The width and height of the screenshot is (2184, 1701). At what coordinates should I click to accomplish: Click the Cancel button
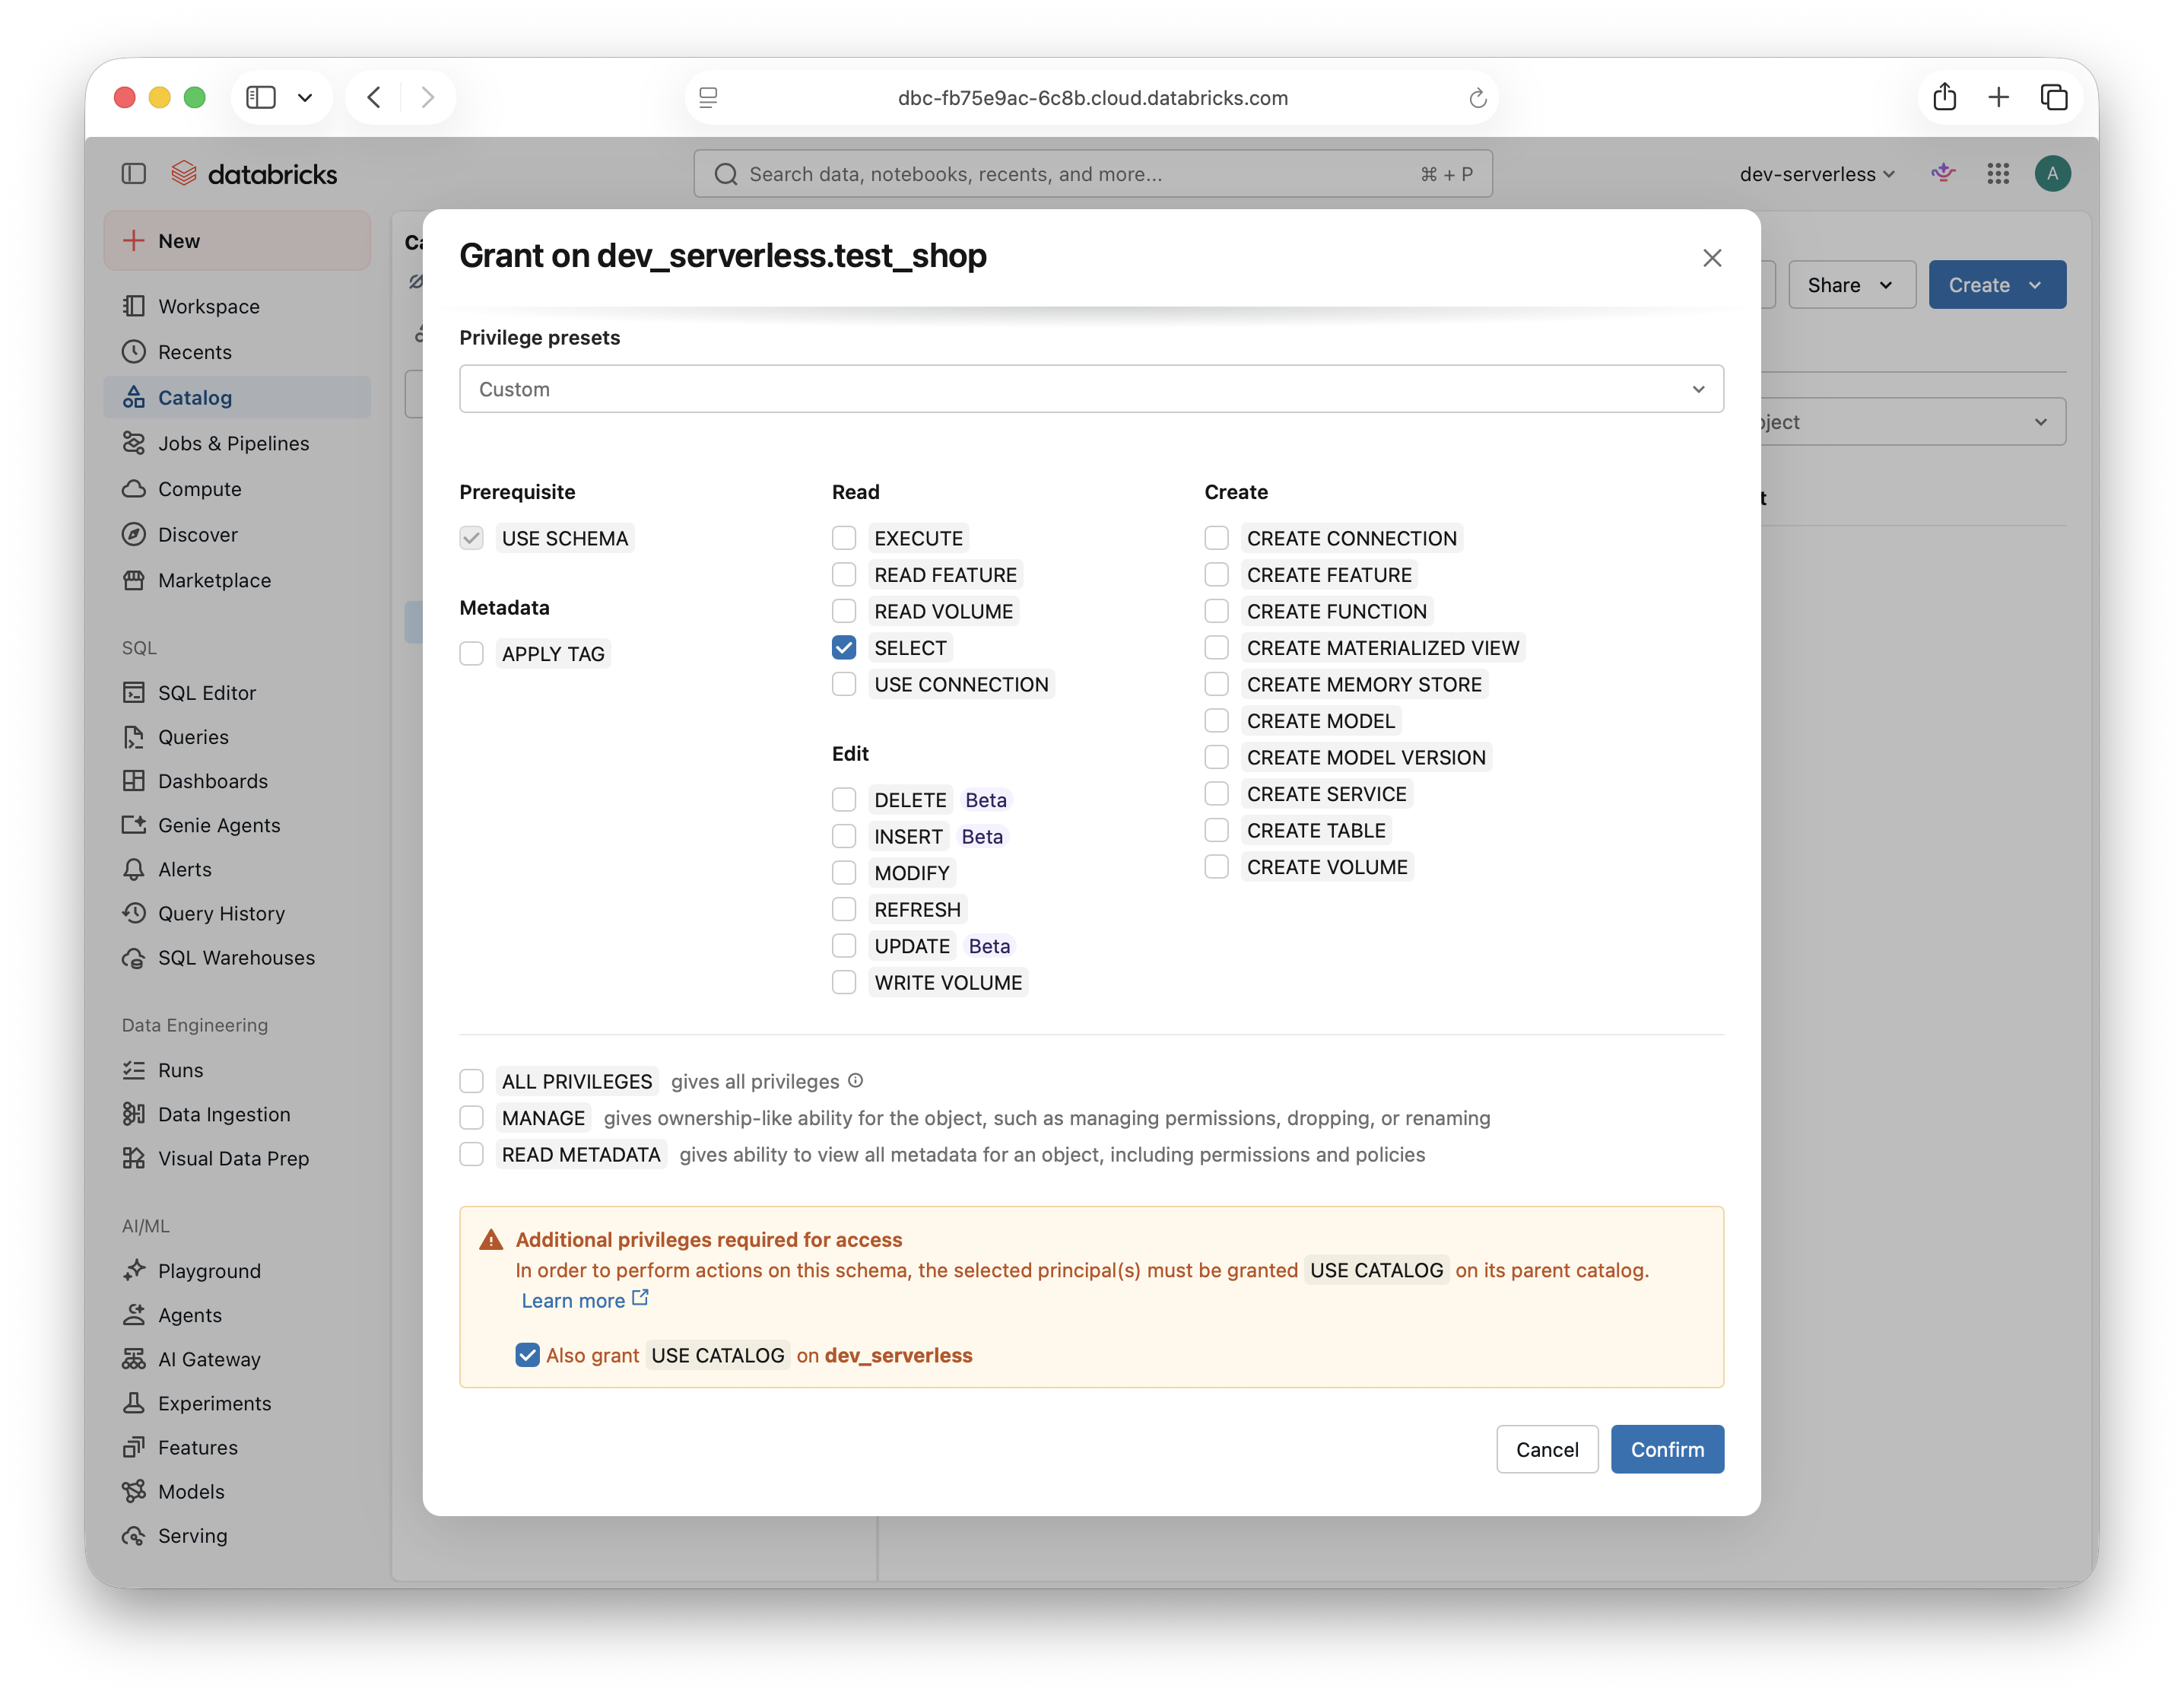pos(1547,1449)
